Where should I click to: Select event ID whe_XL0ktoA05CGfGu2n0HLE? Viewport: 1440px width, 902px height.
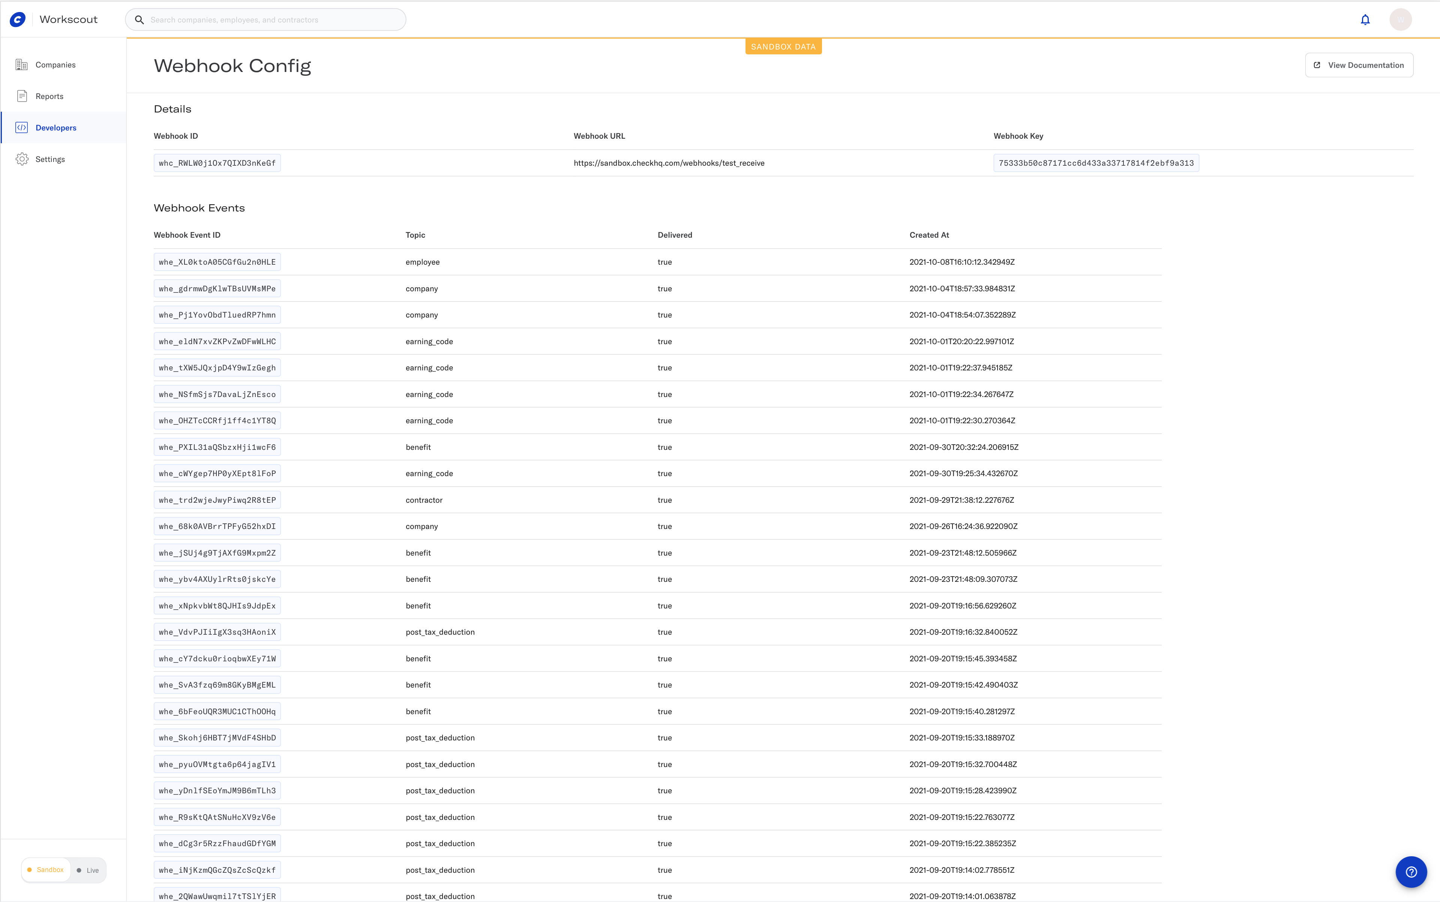point(217,262)
